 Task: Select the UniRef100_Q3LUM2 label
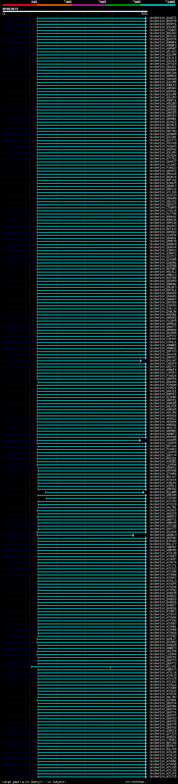coord(163,27)
